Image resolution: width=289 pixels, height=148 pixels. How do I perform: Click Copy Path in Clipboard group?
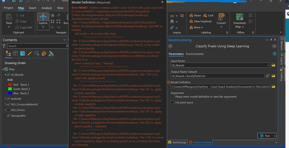coord(24,28)
